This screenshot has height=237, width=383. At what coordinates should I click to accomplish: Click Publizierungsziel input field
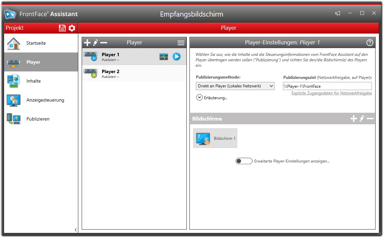327,86
